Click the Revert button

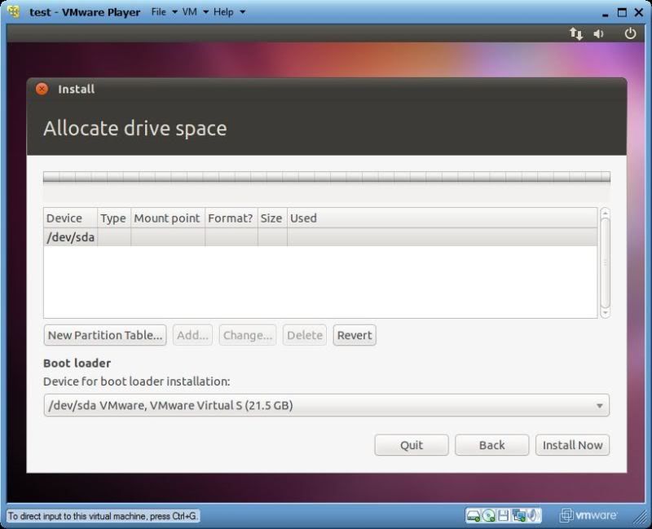tap(355, 335)
